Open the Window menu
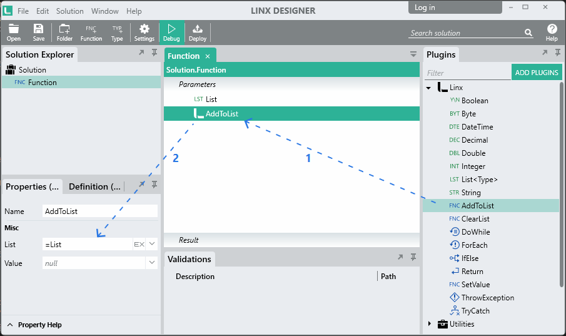This screenshot has height=336, width=566. coord(104,11)
